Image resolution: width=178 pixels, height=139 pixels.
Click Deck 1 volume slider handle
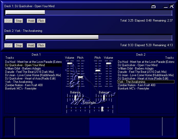(70, 63)
